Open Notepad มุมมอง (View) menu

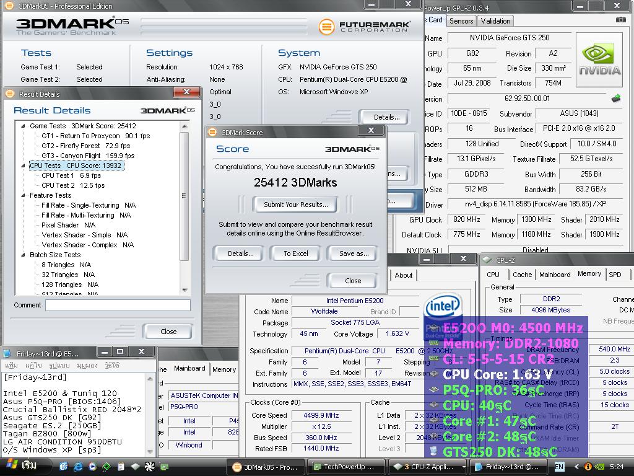(87, 365)
